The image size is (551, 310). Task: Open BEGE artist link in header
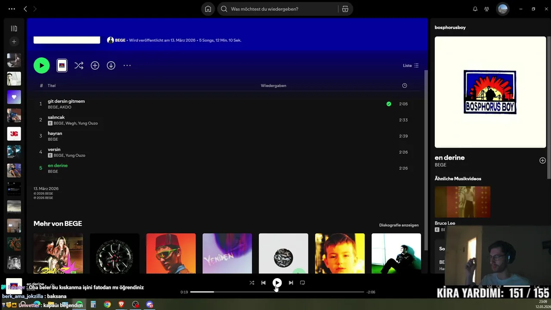click(120, 40)
